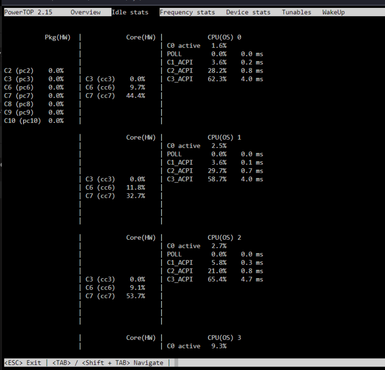Image resolution: width=385 pixels, height=370 pixels.
Task: Click the CPU(OS) 0 header
Action: pyautogui.click(x=225, y=37)
